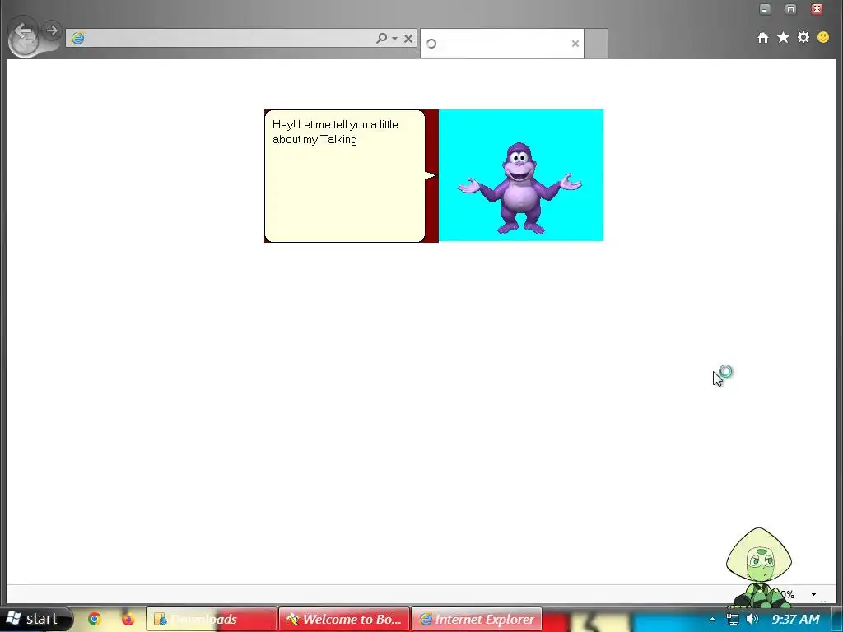The image size is (843, 632).
Task: Maximize the Internet Explorer window
Action: click(x=790, y=9)
